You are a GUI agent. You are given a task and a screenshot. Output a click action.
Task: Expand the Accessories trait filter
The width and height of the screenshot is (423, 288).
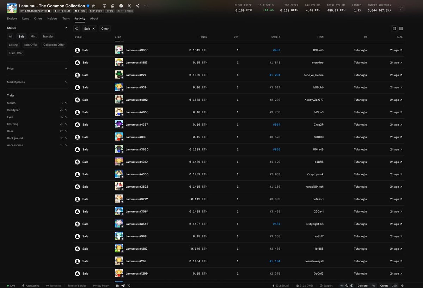(x=37, y=145)
